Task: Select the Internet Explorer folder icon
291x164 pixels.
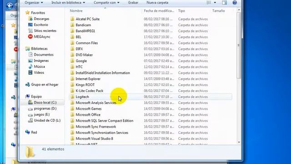Action: 72,79
